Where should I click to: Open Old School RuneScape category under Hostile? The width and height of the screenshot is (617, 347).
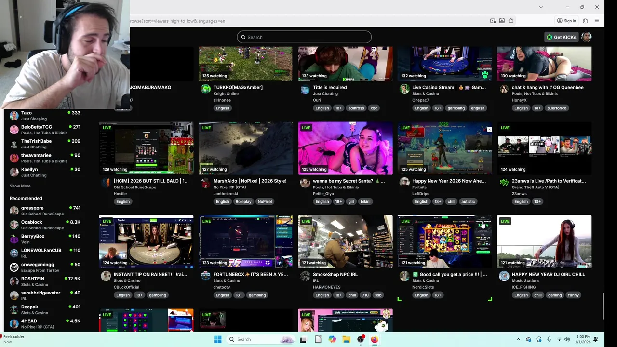pyautogui.click(x=134, y=187)
